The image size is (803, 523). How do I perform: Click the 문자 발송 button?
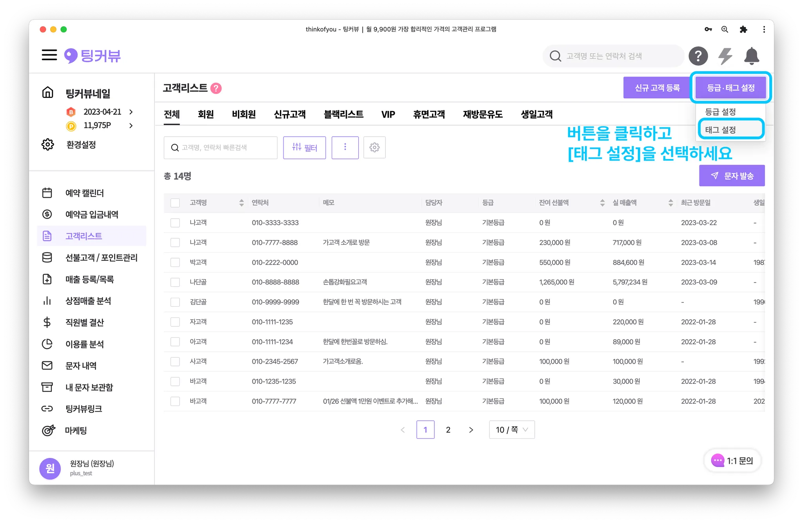tap(732, 176)
